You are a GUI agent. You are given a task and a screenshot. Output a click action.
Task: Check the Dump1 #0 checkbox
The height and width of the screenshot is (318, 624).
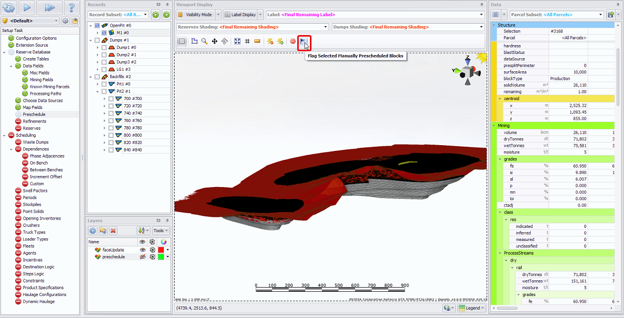click(x=104, y=47)
